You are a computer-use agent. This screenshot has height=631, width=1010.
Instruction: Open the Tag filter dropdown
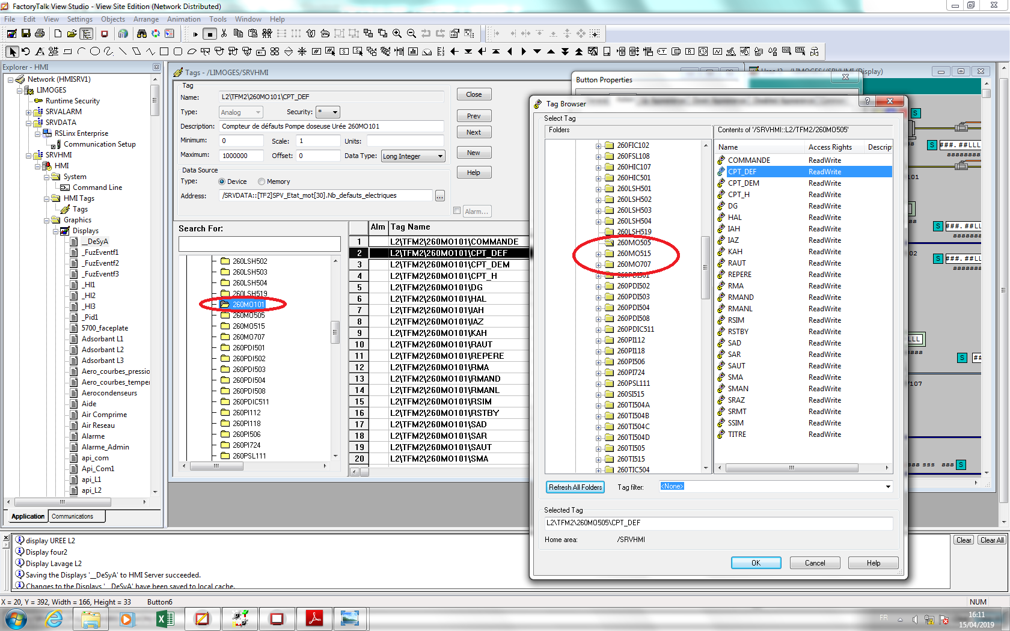888,487
